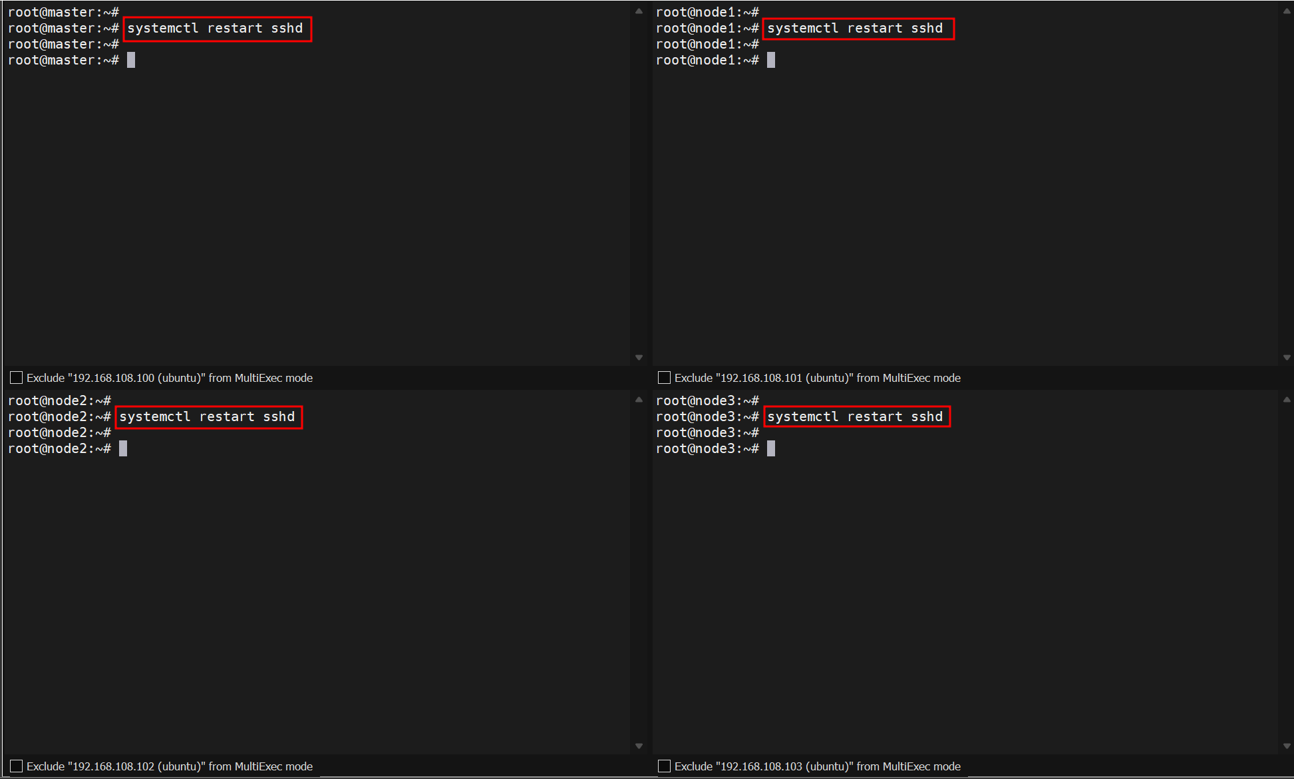The height and width of the screenshot is (779, 1294).
Task: Toggle exclude checkbox for 192.168.108.102
Action: coord(16,766)
